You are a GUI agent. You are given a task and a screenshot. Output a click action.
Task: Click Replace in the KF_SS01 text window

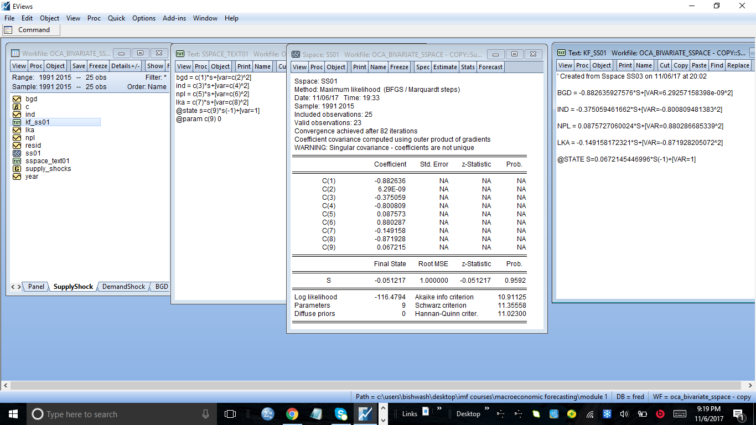click(738, 65)
